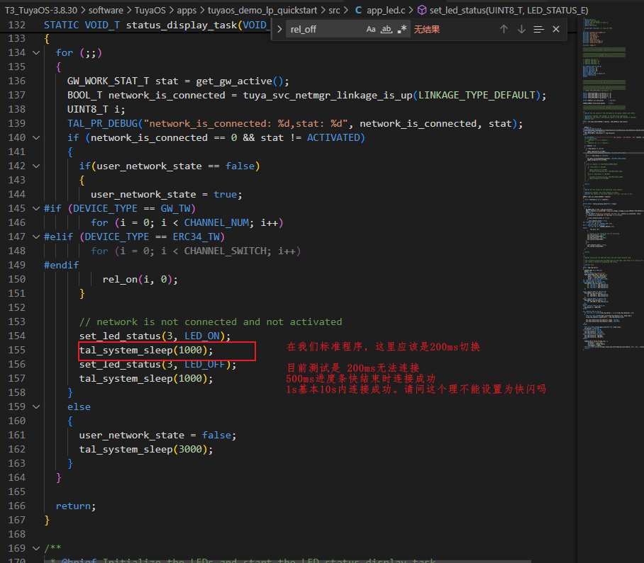This screenshot has height=563, width=644.
Task: Toggle Match Whole Word in the find widget
Action: coord(387,29)
